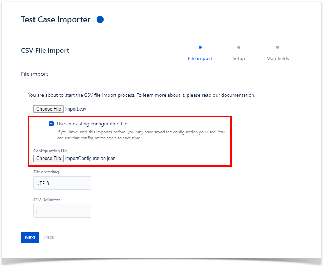Image resolution: width=326 pixels, height=268 pixels.
Task: Click the Test Case Importer title
Action: pyautogui.click(x=56, y=19)
